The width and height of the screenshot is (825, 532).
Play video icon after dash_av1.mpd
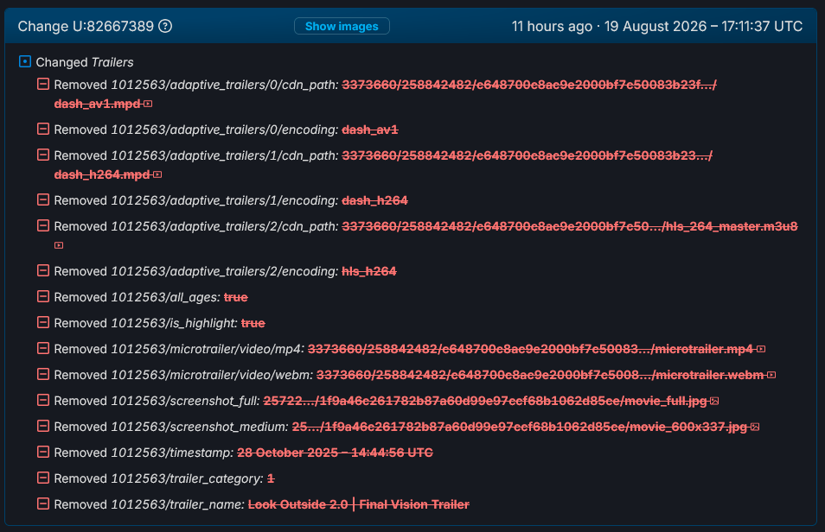[x=148, y=104]
